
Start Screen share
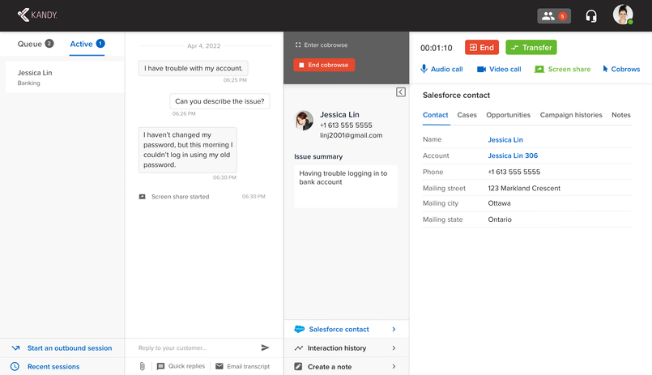(563, 69)
